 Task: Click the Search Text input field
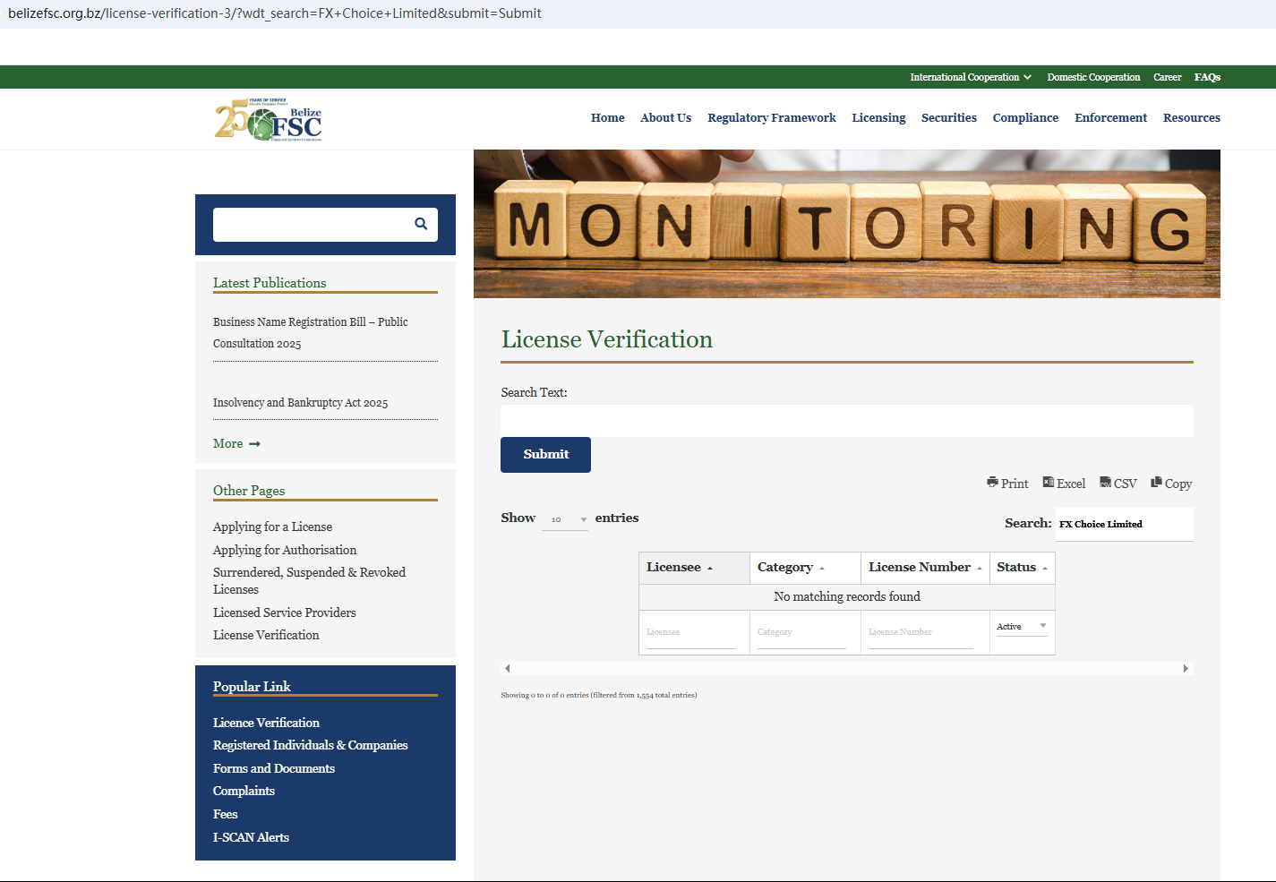pos(846,421)
